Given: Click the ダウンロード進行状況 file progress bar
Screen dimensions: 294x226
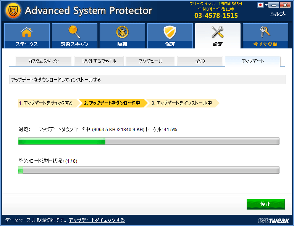Looking at the screenshot, I should click(x=149, y=170).
